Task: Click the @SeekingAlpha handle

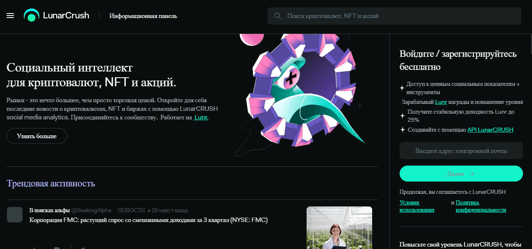Action: coord(91,210)
